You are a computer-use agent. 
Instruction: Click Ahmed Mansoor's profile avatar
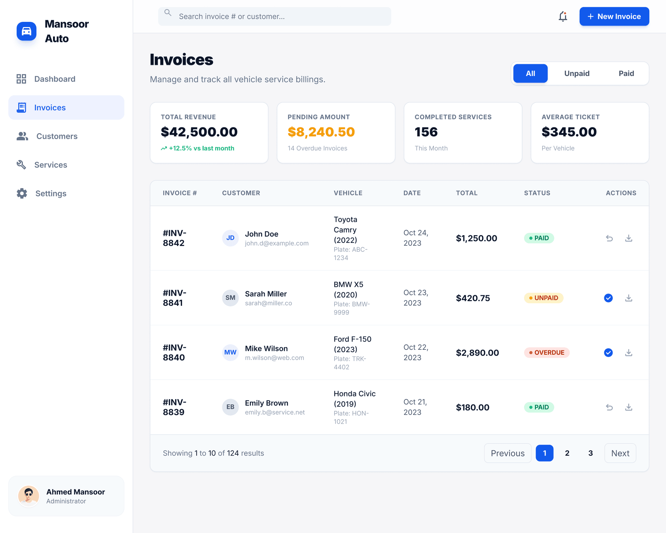(x=28, y=496)
